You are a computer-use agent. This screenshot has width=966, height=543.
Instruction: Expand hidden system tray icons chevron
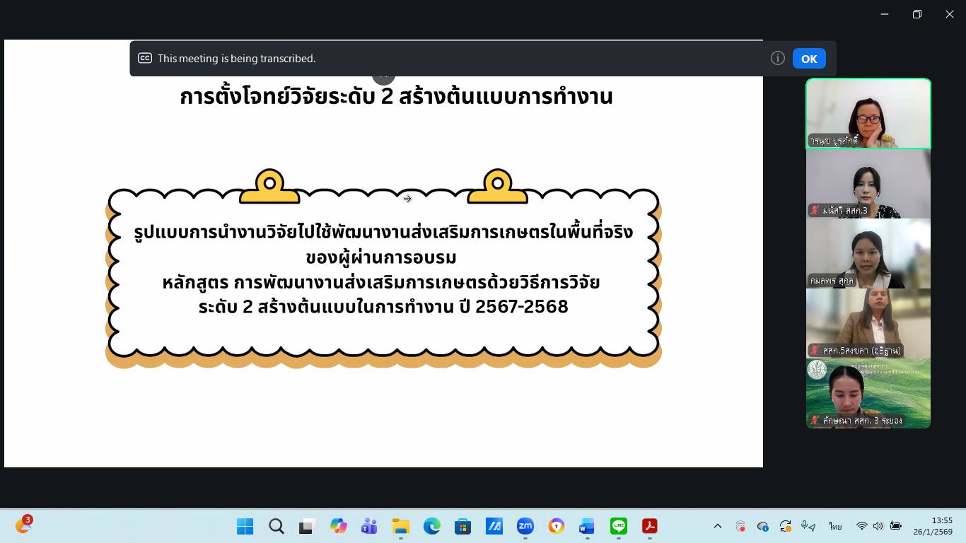717,526
